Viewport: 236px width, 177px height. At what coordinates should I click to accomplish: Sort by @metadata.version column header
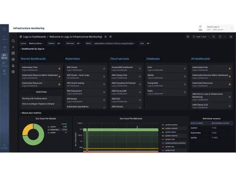pos(220,123)
